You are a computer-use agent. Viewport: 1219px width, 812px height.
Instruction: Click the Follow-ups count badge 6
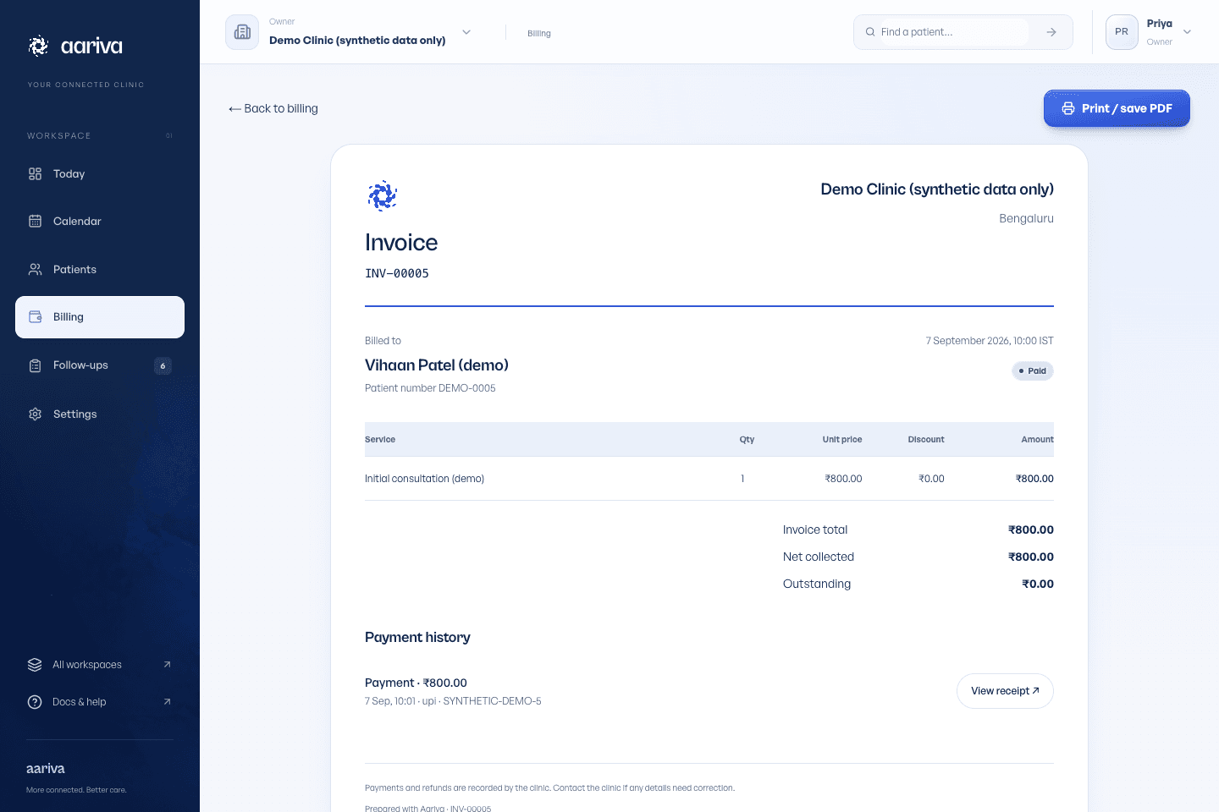coord(163,365)
